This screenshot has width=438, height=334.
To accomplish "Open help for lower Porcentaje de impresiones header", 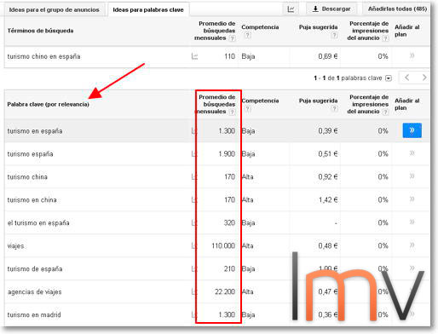I will 385,112.
